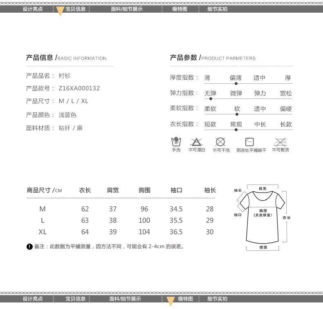The height and width of the screenshot is (309, 323).
Task: Go to 细节实拍 tab in top bar
Action: coord(217,9)
